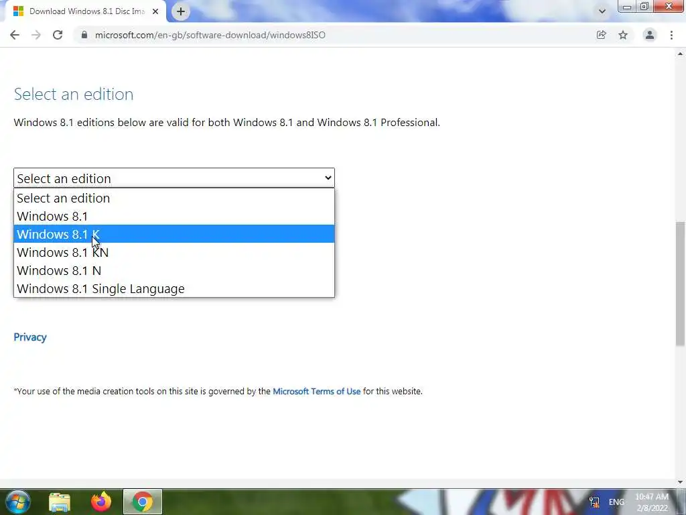Choose Windows 8.1 Single Language option
Viewport: 686px width, 515px height.
(x=174, y=288)
